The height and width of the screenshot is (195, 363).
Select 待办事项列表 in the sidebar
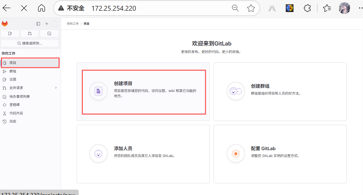(x=30, y=97)
